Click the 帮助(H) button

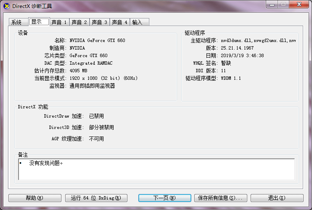[x=35, y=198]
